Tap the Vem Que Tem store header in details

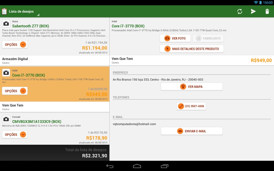(x=192, y=60)
